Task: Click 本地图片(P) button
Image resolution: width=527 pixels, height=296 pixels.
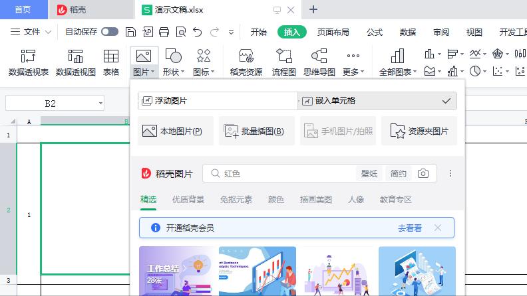Action: coord(176,131)
